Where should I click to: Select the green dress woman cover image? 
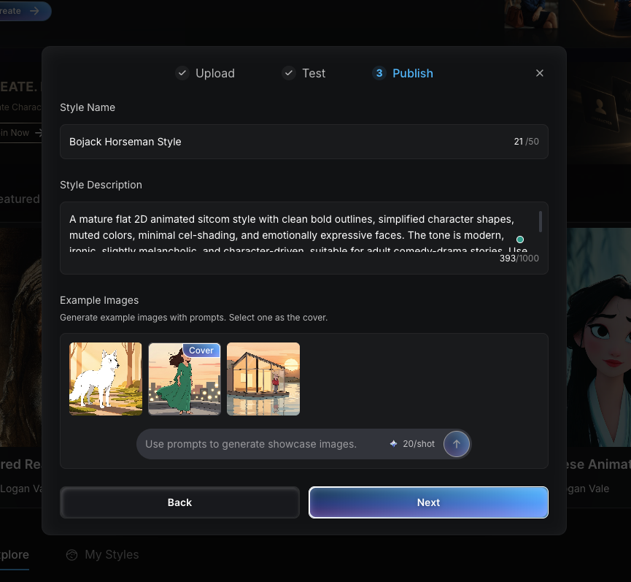[185, 378]
